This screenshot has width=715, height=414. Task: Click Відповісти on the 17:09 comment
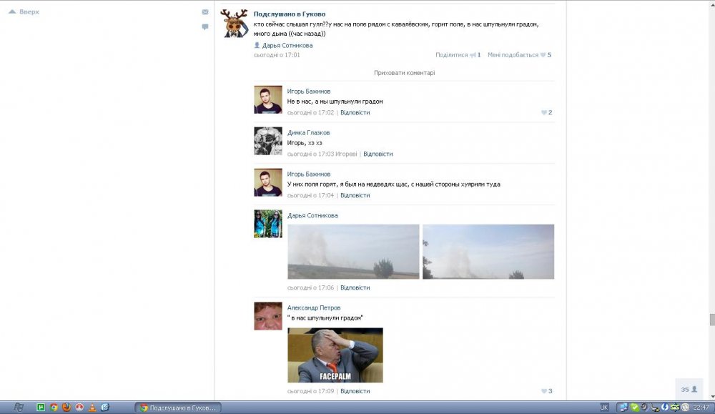pyautogui.click(x=355, y=391)
